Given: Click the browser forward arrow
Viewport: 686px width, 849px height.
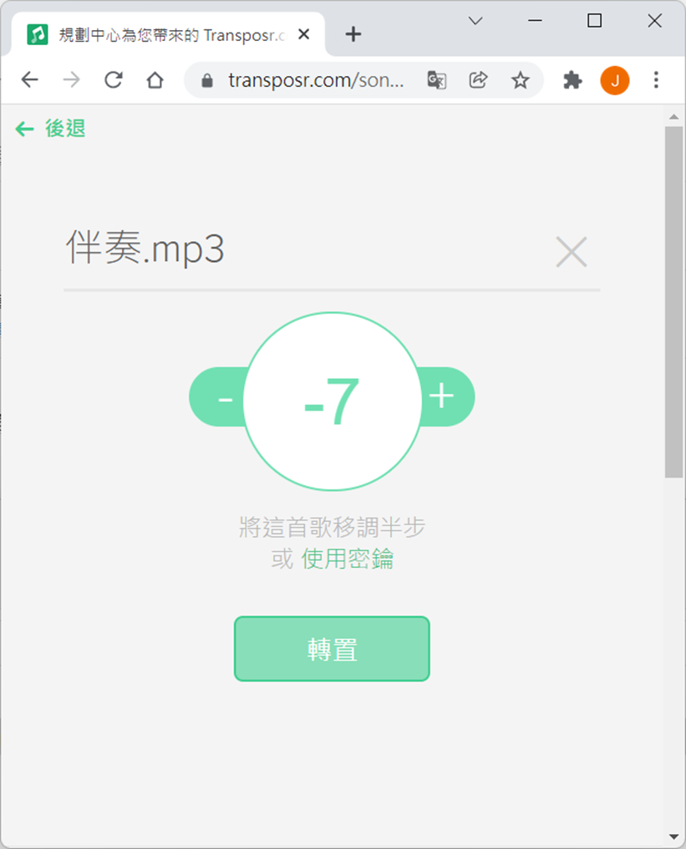Looking at the screenshot, I should click(71, 80).
